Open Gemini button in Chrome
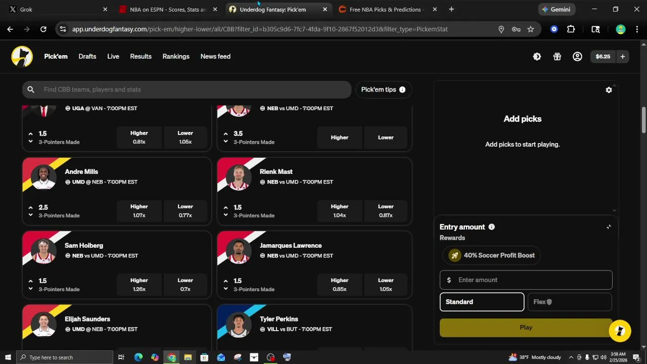 pos(557,9)
